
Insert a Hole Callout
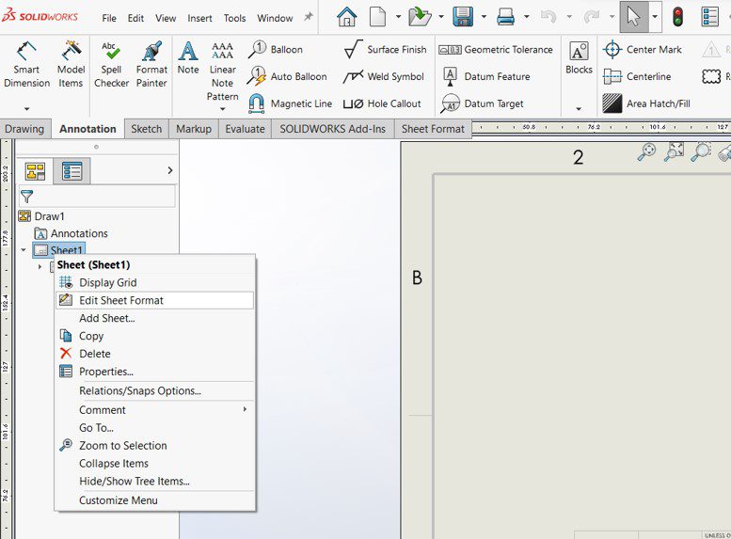pyautogui.click(x=382, y=103)
